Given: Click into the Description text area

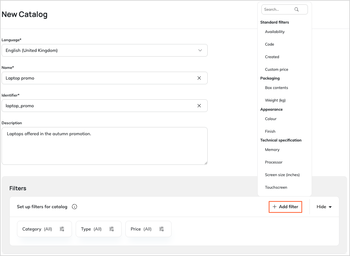Looking at the screenshot, I should [x=104, y=146].
